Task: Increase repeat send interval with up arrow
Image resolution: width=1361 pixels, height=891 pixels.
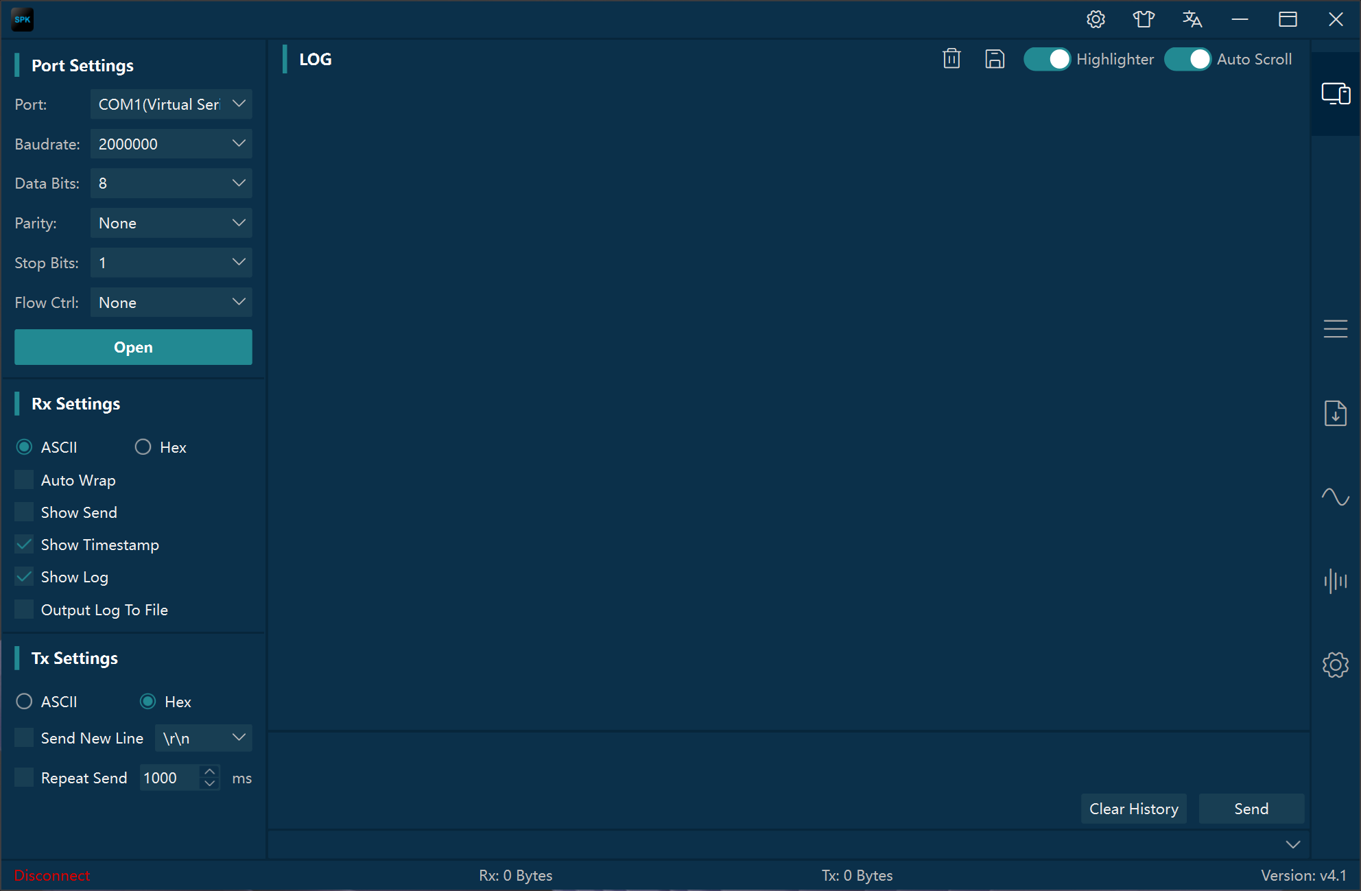Action: click(x=210, y=772)
